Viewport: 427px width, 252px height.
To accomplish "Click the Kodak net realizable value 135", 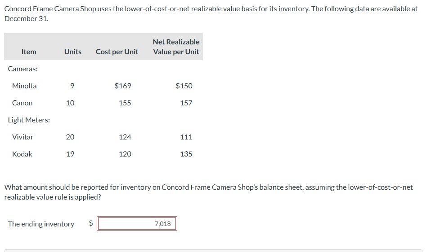I will (x=186, y=154).
